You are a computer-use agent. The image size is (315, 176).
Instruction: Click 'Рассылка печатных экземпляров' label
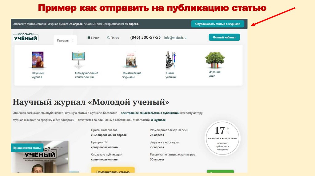172,155
